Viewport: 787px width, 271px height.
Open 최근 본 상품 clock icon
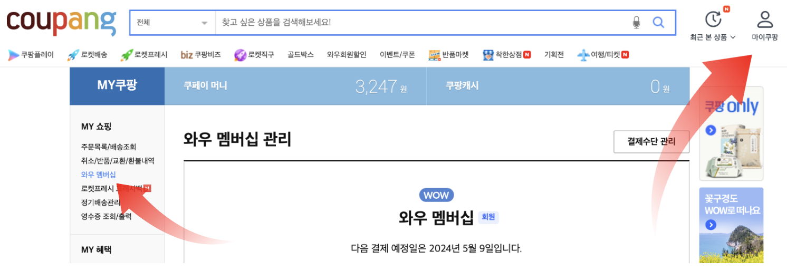click(x=713, y=19)
